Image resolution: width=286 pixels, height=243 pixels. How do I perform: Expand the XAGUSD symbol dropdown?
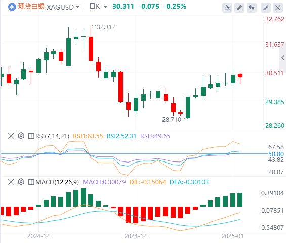tap(78, 7)
